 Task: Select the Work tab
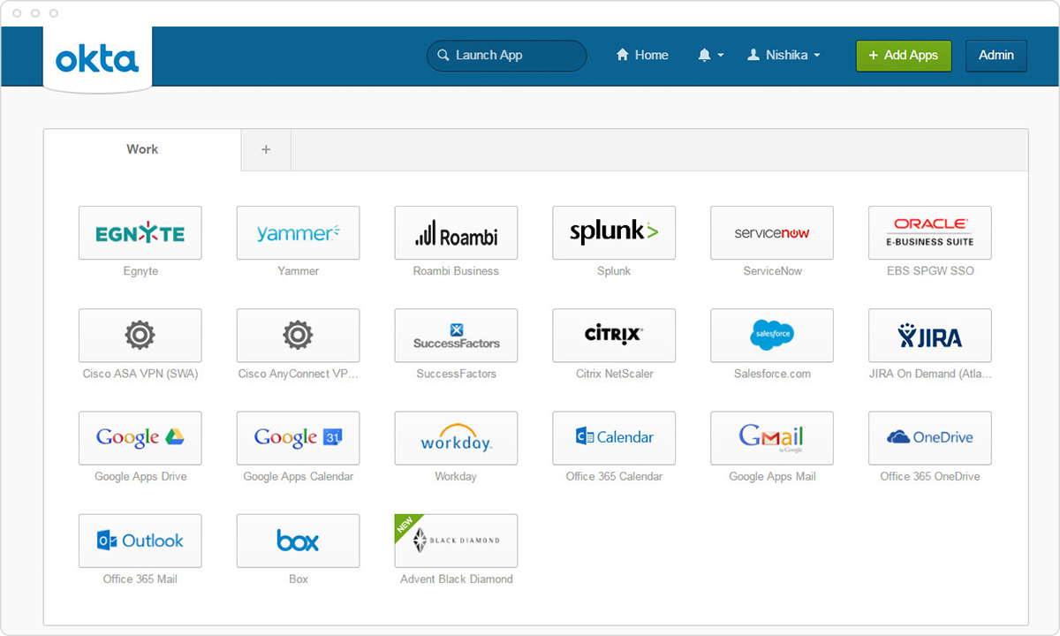tap(142, 149)
